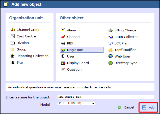Viewport: 160px width, 114px height.
Task: Select the Channel Group label
Action: click(x=29, y=30)
